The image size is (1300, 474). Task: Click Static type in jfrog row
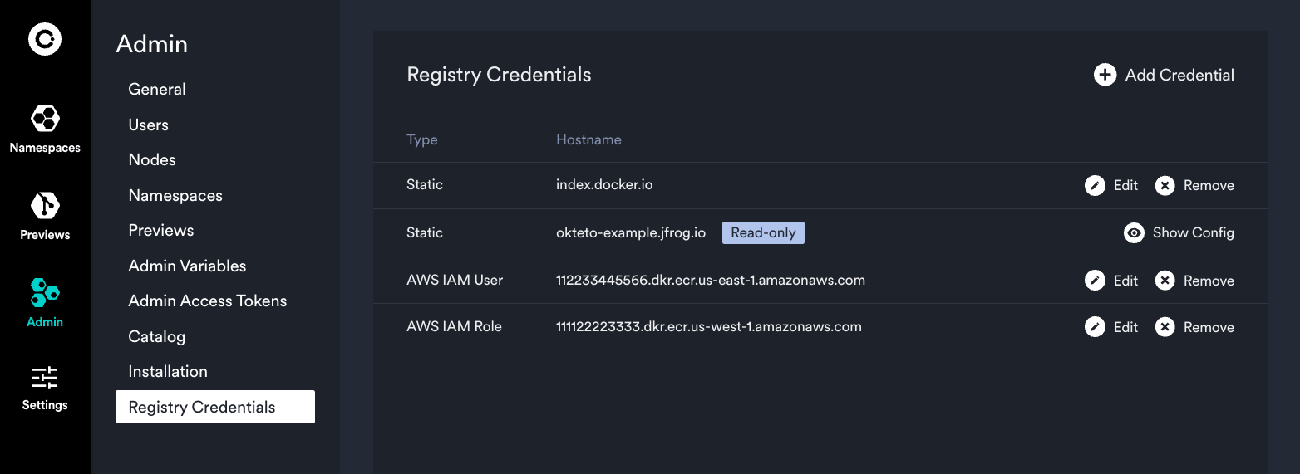pyautogui.click(x=425, y=232)
